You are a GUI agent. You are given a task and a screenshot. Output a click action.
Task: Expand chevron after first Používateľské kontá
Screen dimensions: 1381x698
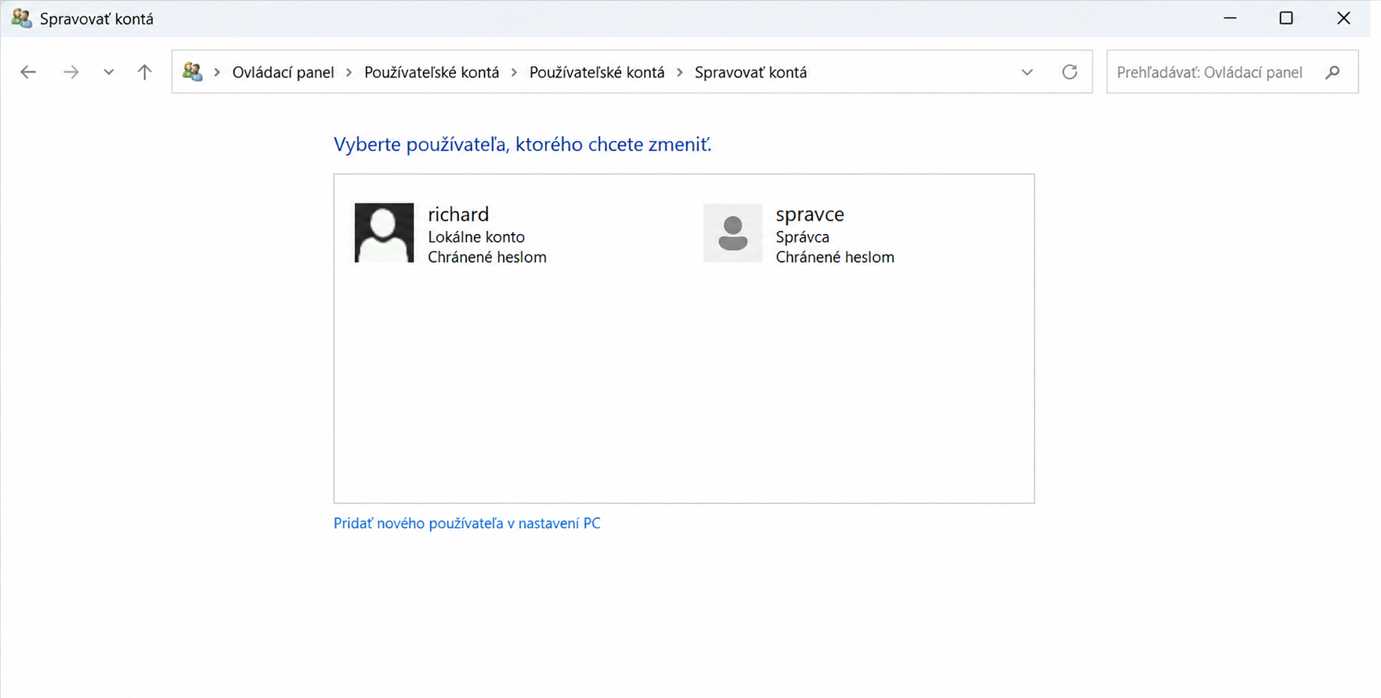click(514, 72)
